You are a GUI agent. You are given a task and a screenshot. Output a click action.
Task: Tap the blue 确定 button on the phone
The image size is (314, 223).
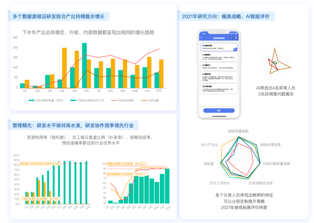pyautogui.click(x=219, y=111)
